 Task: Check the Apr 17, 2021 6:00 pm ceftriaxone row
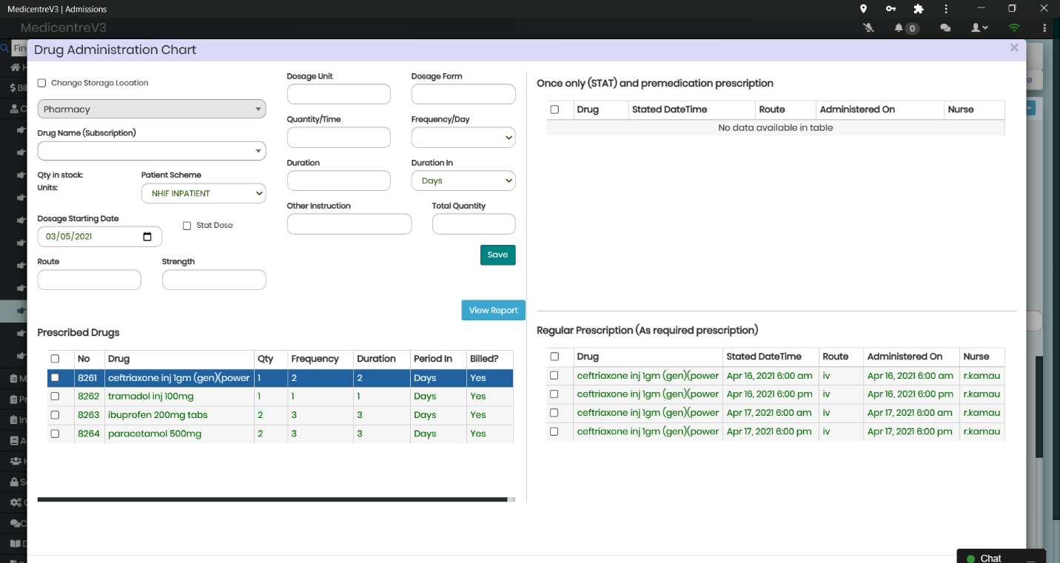(x=554, y=431)
